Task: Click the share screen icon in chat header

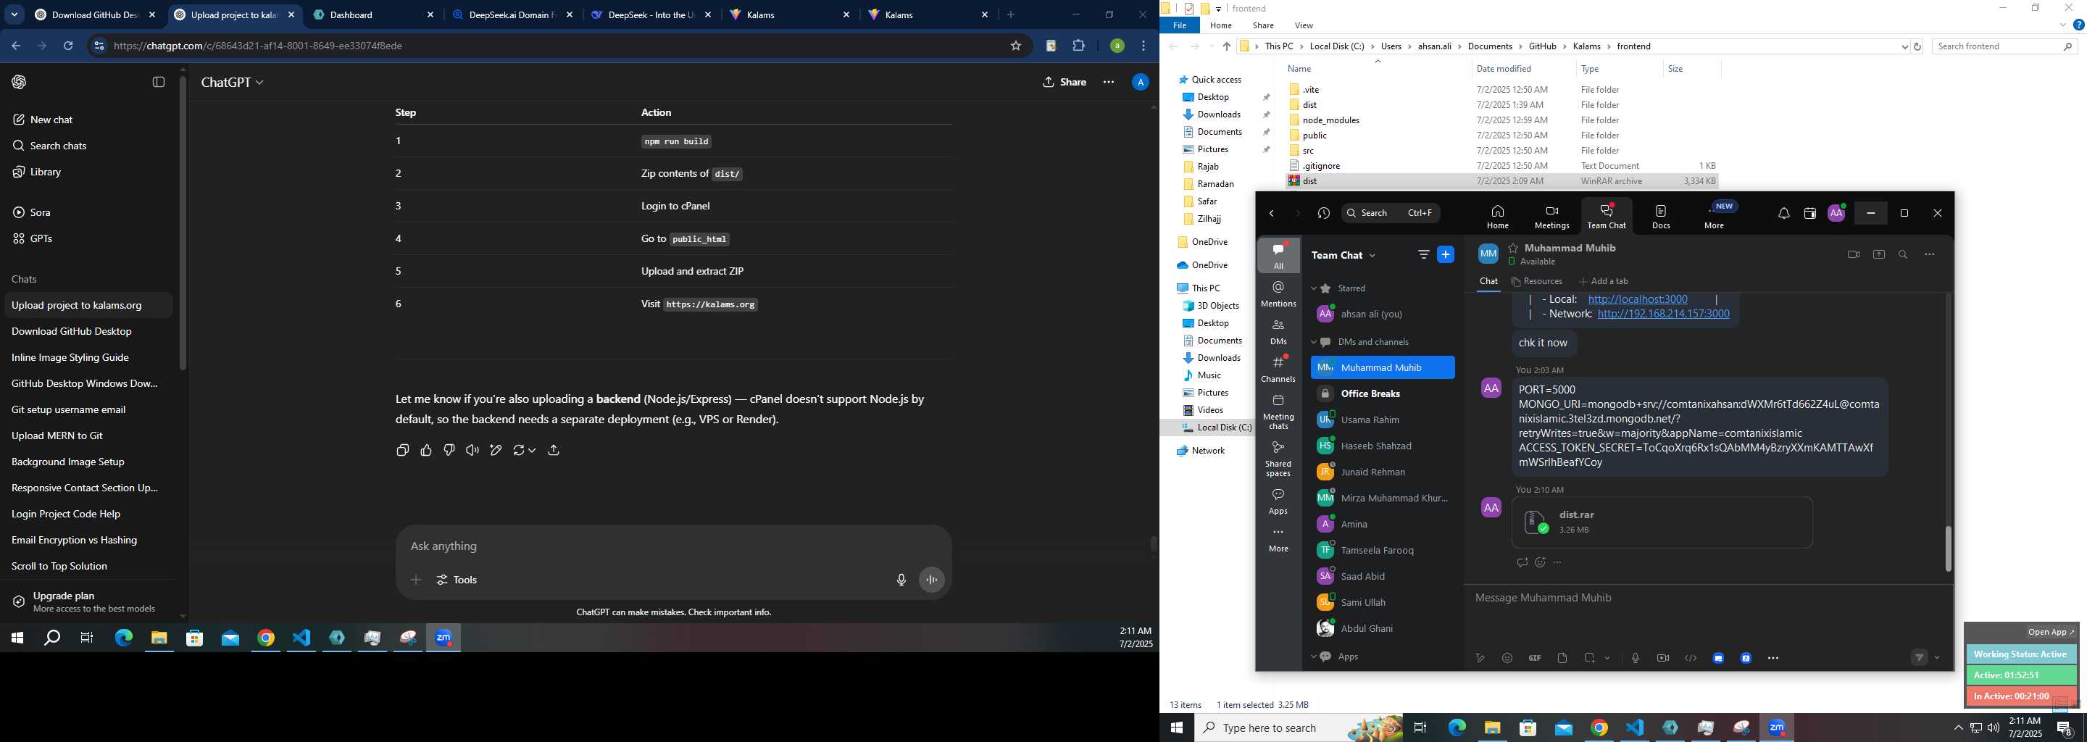Action: 1879,254
